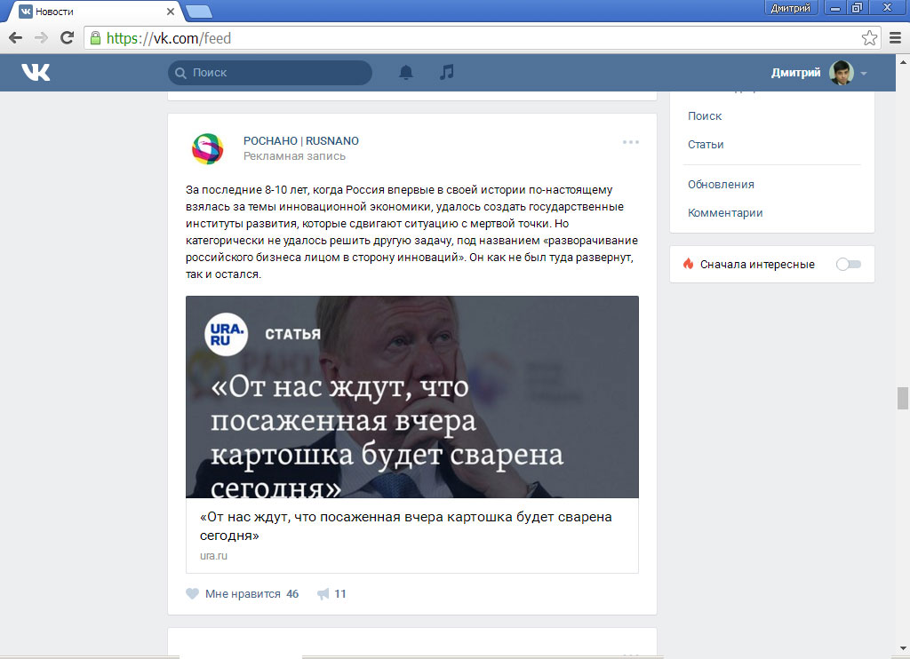The image size is (910, 659).
Task: Click the share count 11
Action: (x=340, y=594)
